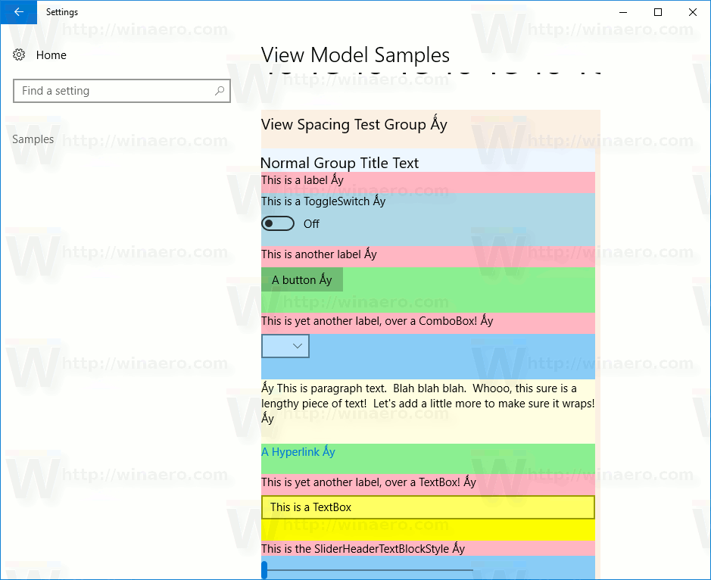Click the gear icon beside Home
711x580 pixels.
coord(18,55)
